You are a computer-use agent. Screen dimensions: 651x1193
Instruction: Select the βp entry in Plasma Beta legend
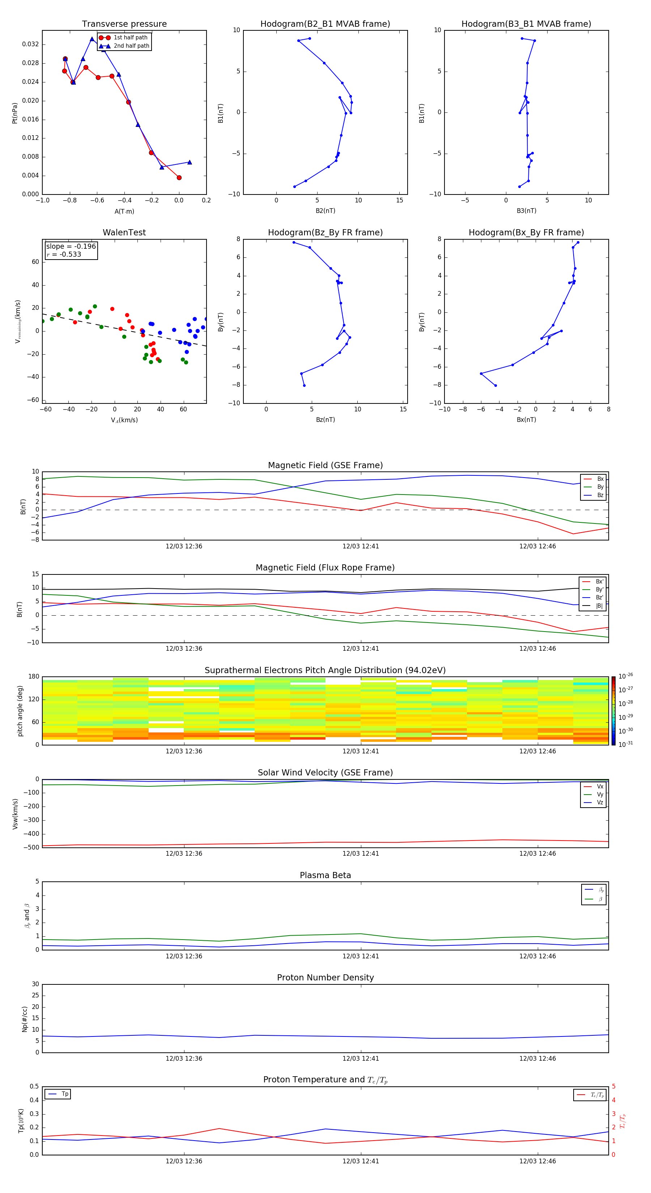594,890
